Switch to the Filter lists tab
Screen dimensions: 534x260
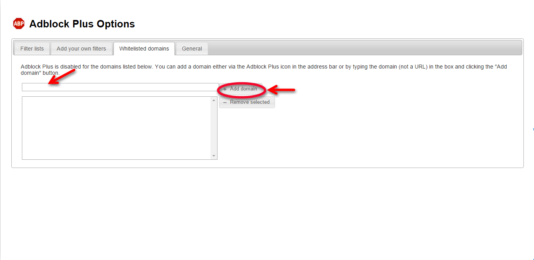coord(32,49)
